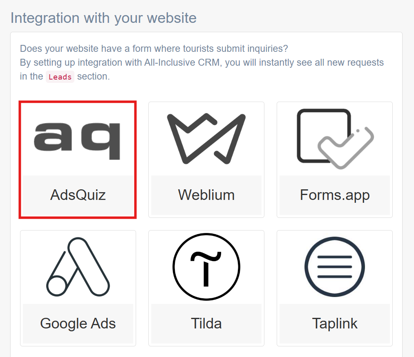Open the Forms.app integration label
414x357 pixels.
click(x=335, y=195)
